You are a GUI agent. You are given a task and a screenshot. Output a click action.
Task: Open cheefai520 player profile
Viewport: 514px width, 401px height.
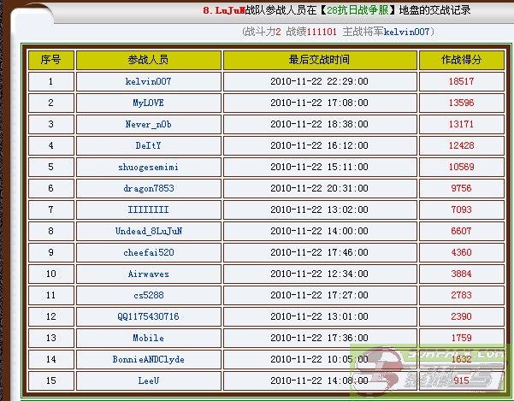tap(148, 252)
